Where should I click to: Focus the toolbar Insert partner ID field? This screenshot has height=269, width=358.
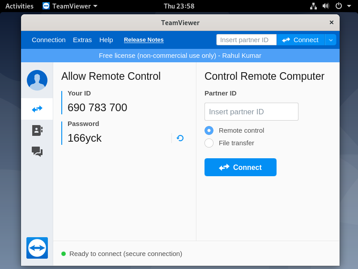247,40
